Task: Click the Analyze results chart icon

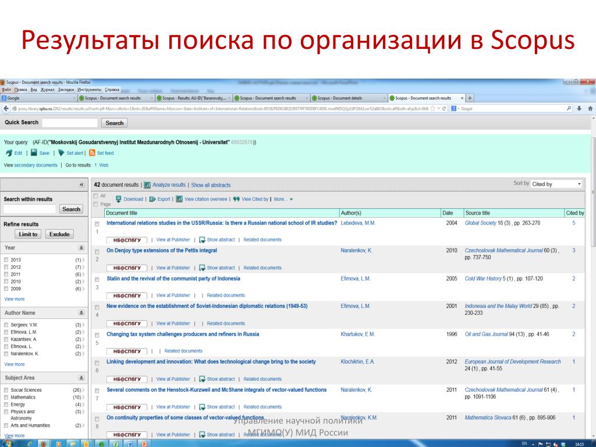Action: 147,185
